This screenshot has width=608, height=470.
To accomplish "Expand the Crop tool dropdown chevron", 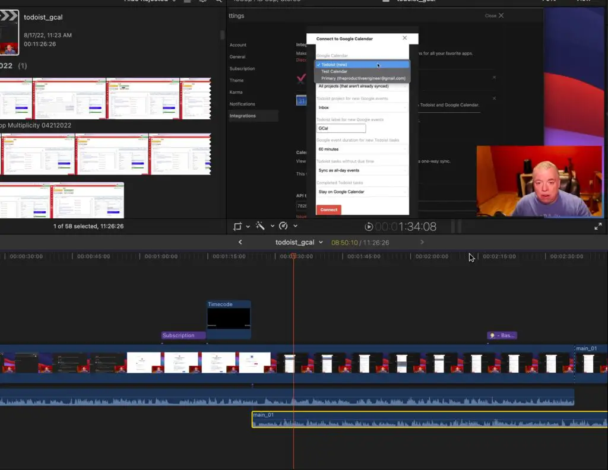I will pos(248,226).
